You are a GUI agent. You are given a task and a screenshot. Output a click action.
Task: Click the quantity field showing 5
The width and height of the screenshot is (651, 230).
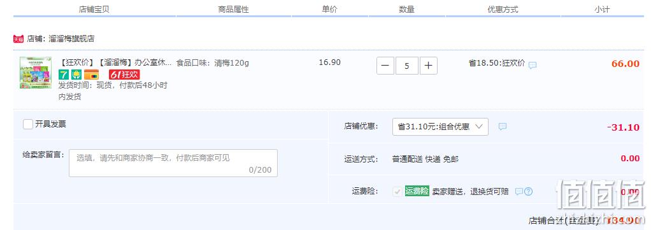click(x=407, y=66)
